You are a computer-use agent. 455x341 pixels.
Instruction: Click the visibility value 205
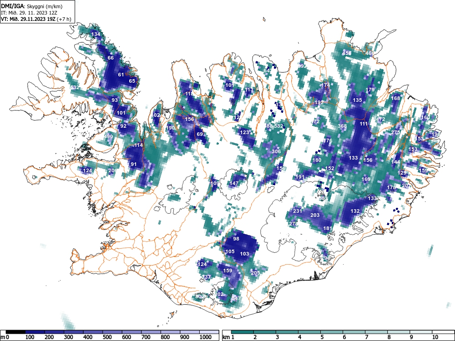point(255,273)
